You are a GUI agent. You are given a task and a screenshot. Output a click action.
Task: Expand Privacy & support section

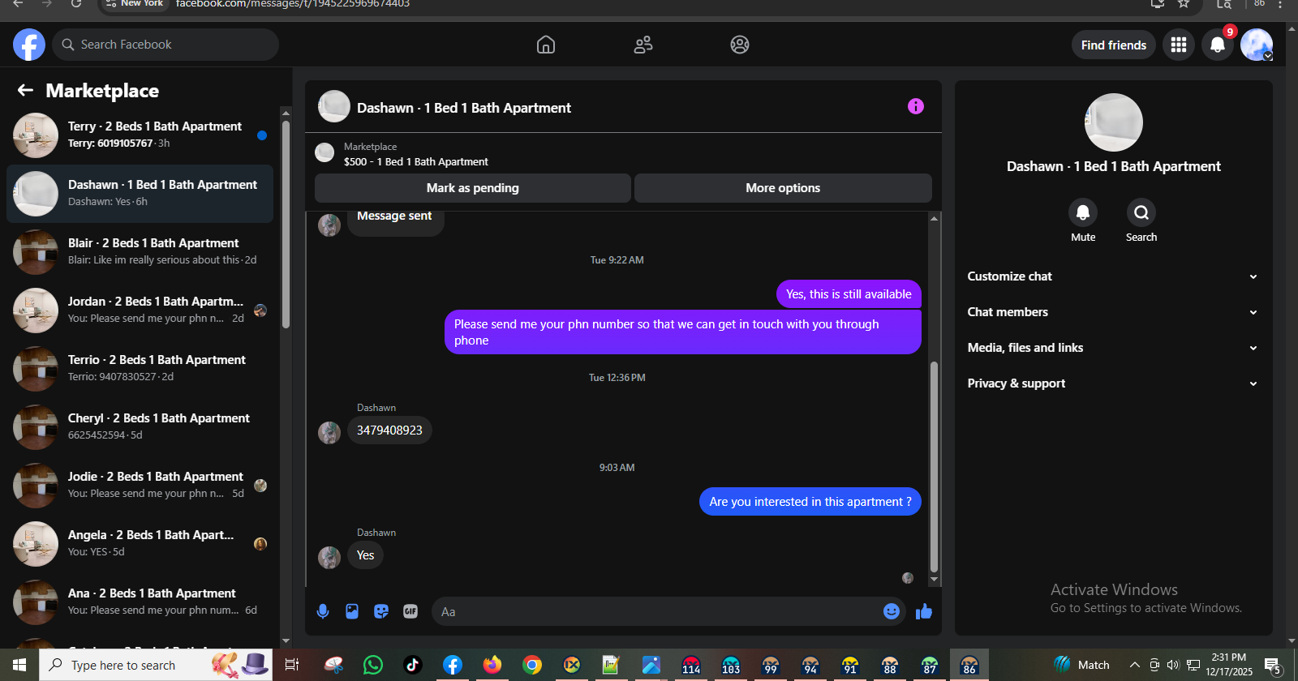click(x=1113, y=383)
